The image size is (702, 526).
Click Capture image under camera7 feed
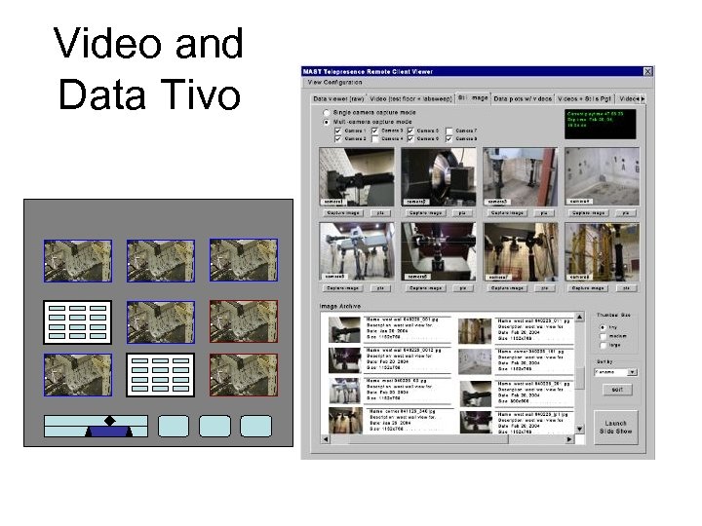(x=507, y=288)
